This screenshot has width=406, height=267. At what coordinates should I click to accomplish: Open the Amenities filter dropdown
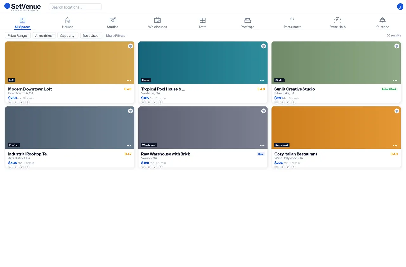click(44, 35)
